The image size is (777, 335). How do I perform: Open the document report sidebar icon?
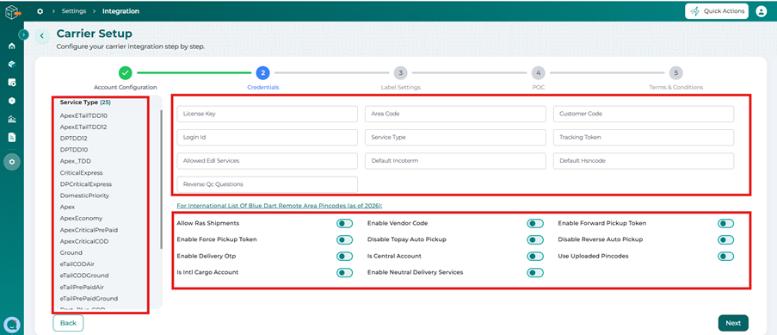coord(12,138)
